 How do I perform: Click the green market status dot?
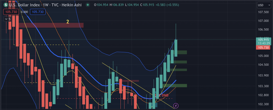(88, 5)
